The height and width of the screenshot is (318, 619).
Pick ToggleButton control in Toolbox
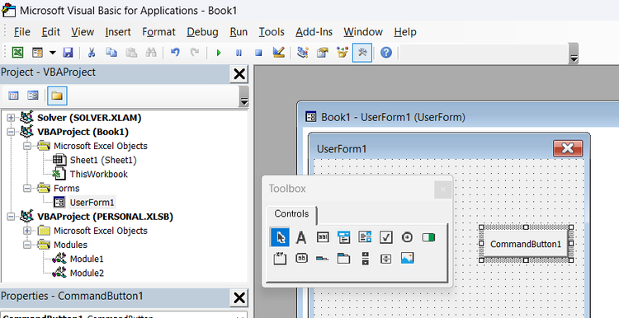point(428,237)
